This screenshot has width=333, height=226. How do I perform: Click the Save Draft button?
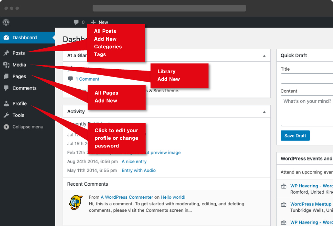(x=295, y=135)
